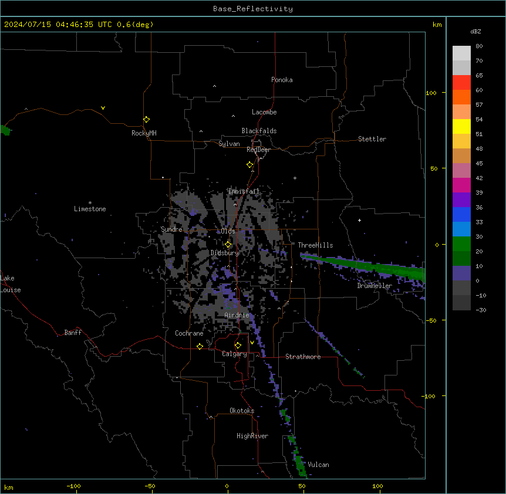Click the yellow diamond marker above the Calgary label

238,346
